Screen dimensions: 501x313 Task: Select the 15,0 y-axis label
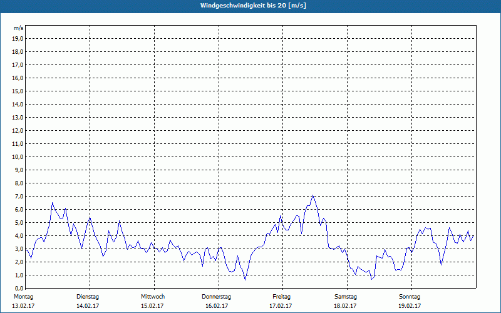pyautogui.click(x=18, y=91)
